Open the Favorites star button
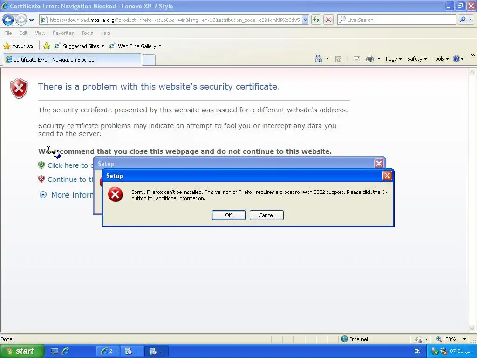Screen dimensions: 477x358 [x=18, y=46]
